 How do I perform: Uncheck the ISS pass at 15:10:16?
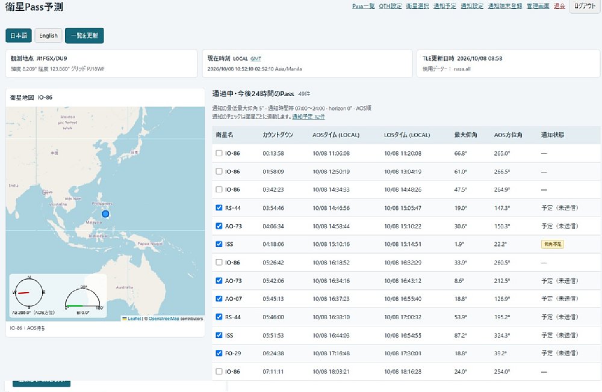click(219, 244)
